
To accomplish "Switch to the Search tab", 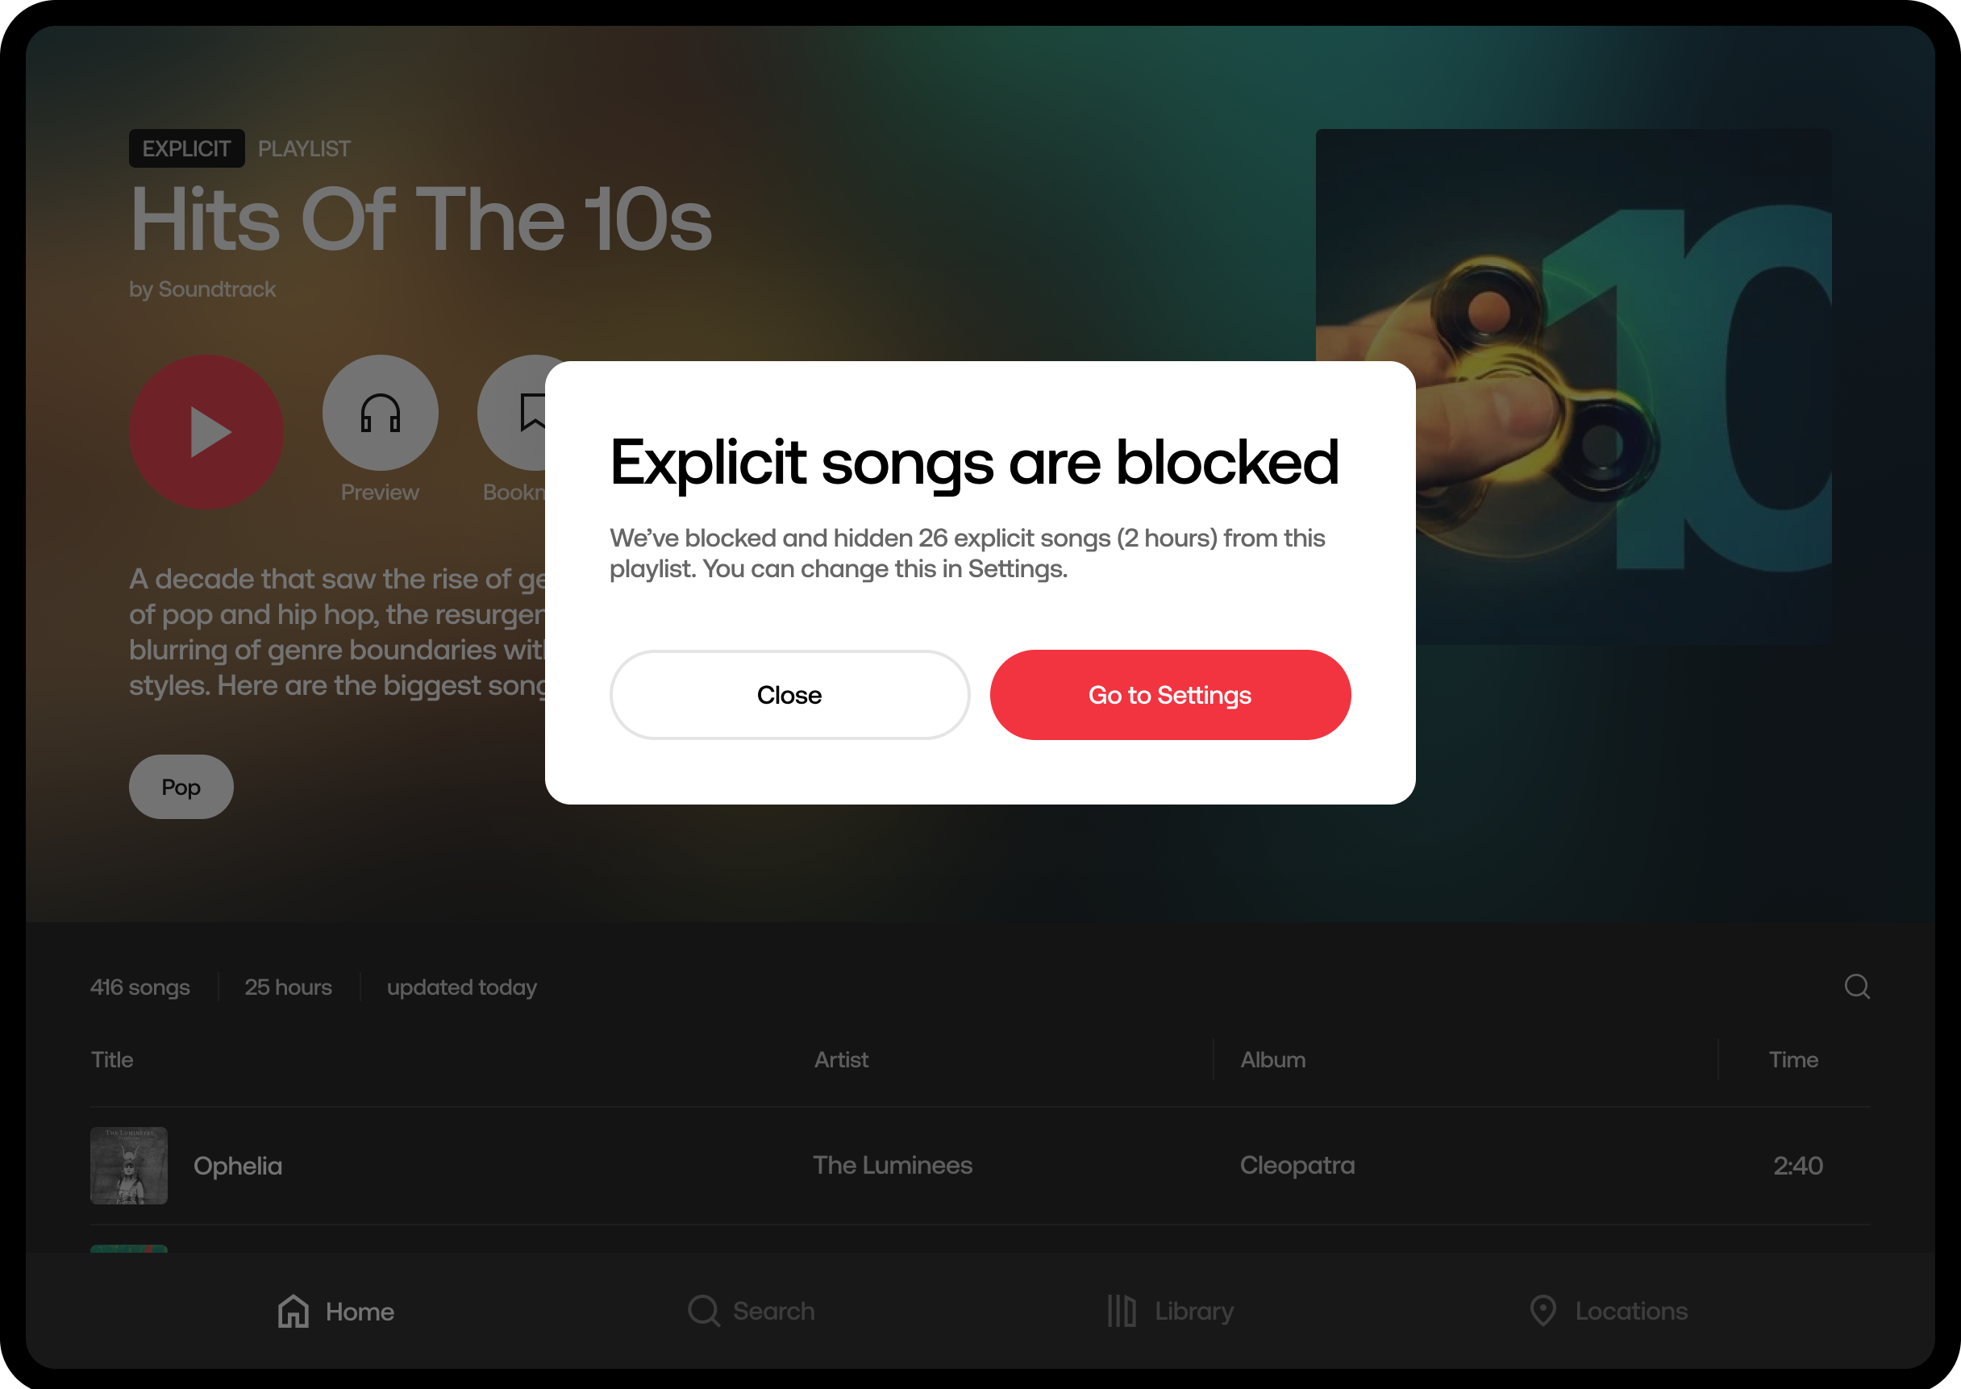I will pyautogui.click(x=752, y=1310).
